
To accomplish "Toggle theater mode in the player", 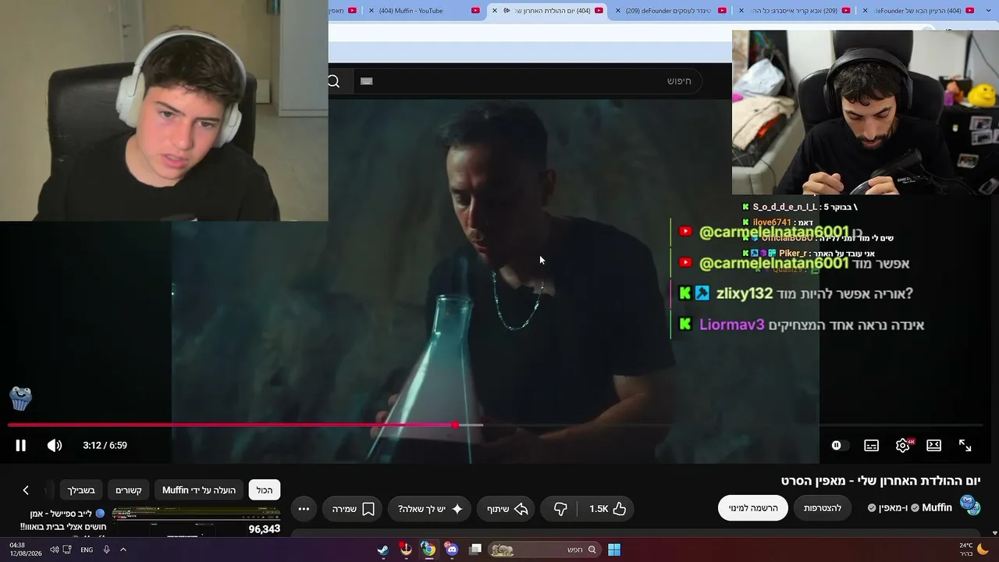I will (x=933, y=446).
